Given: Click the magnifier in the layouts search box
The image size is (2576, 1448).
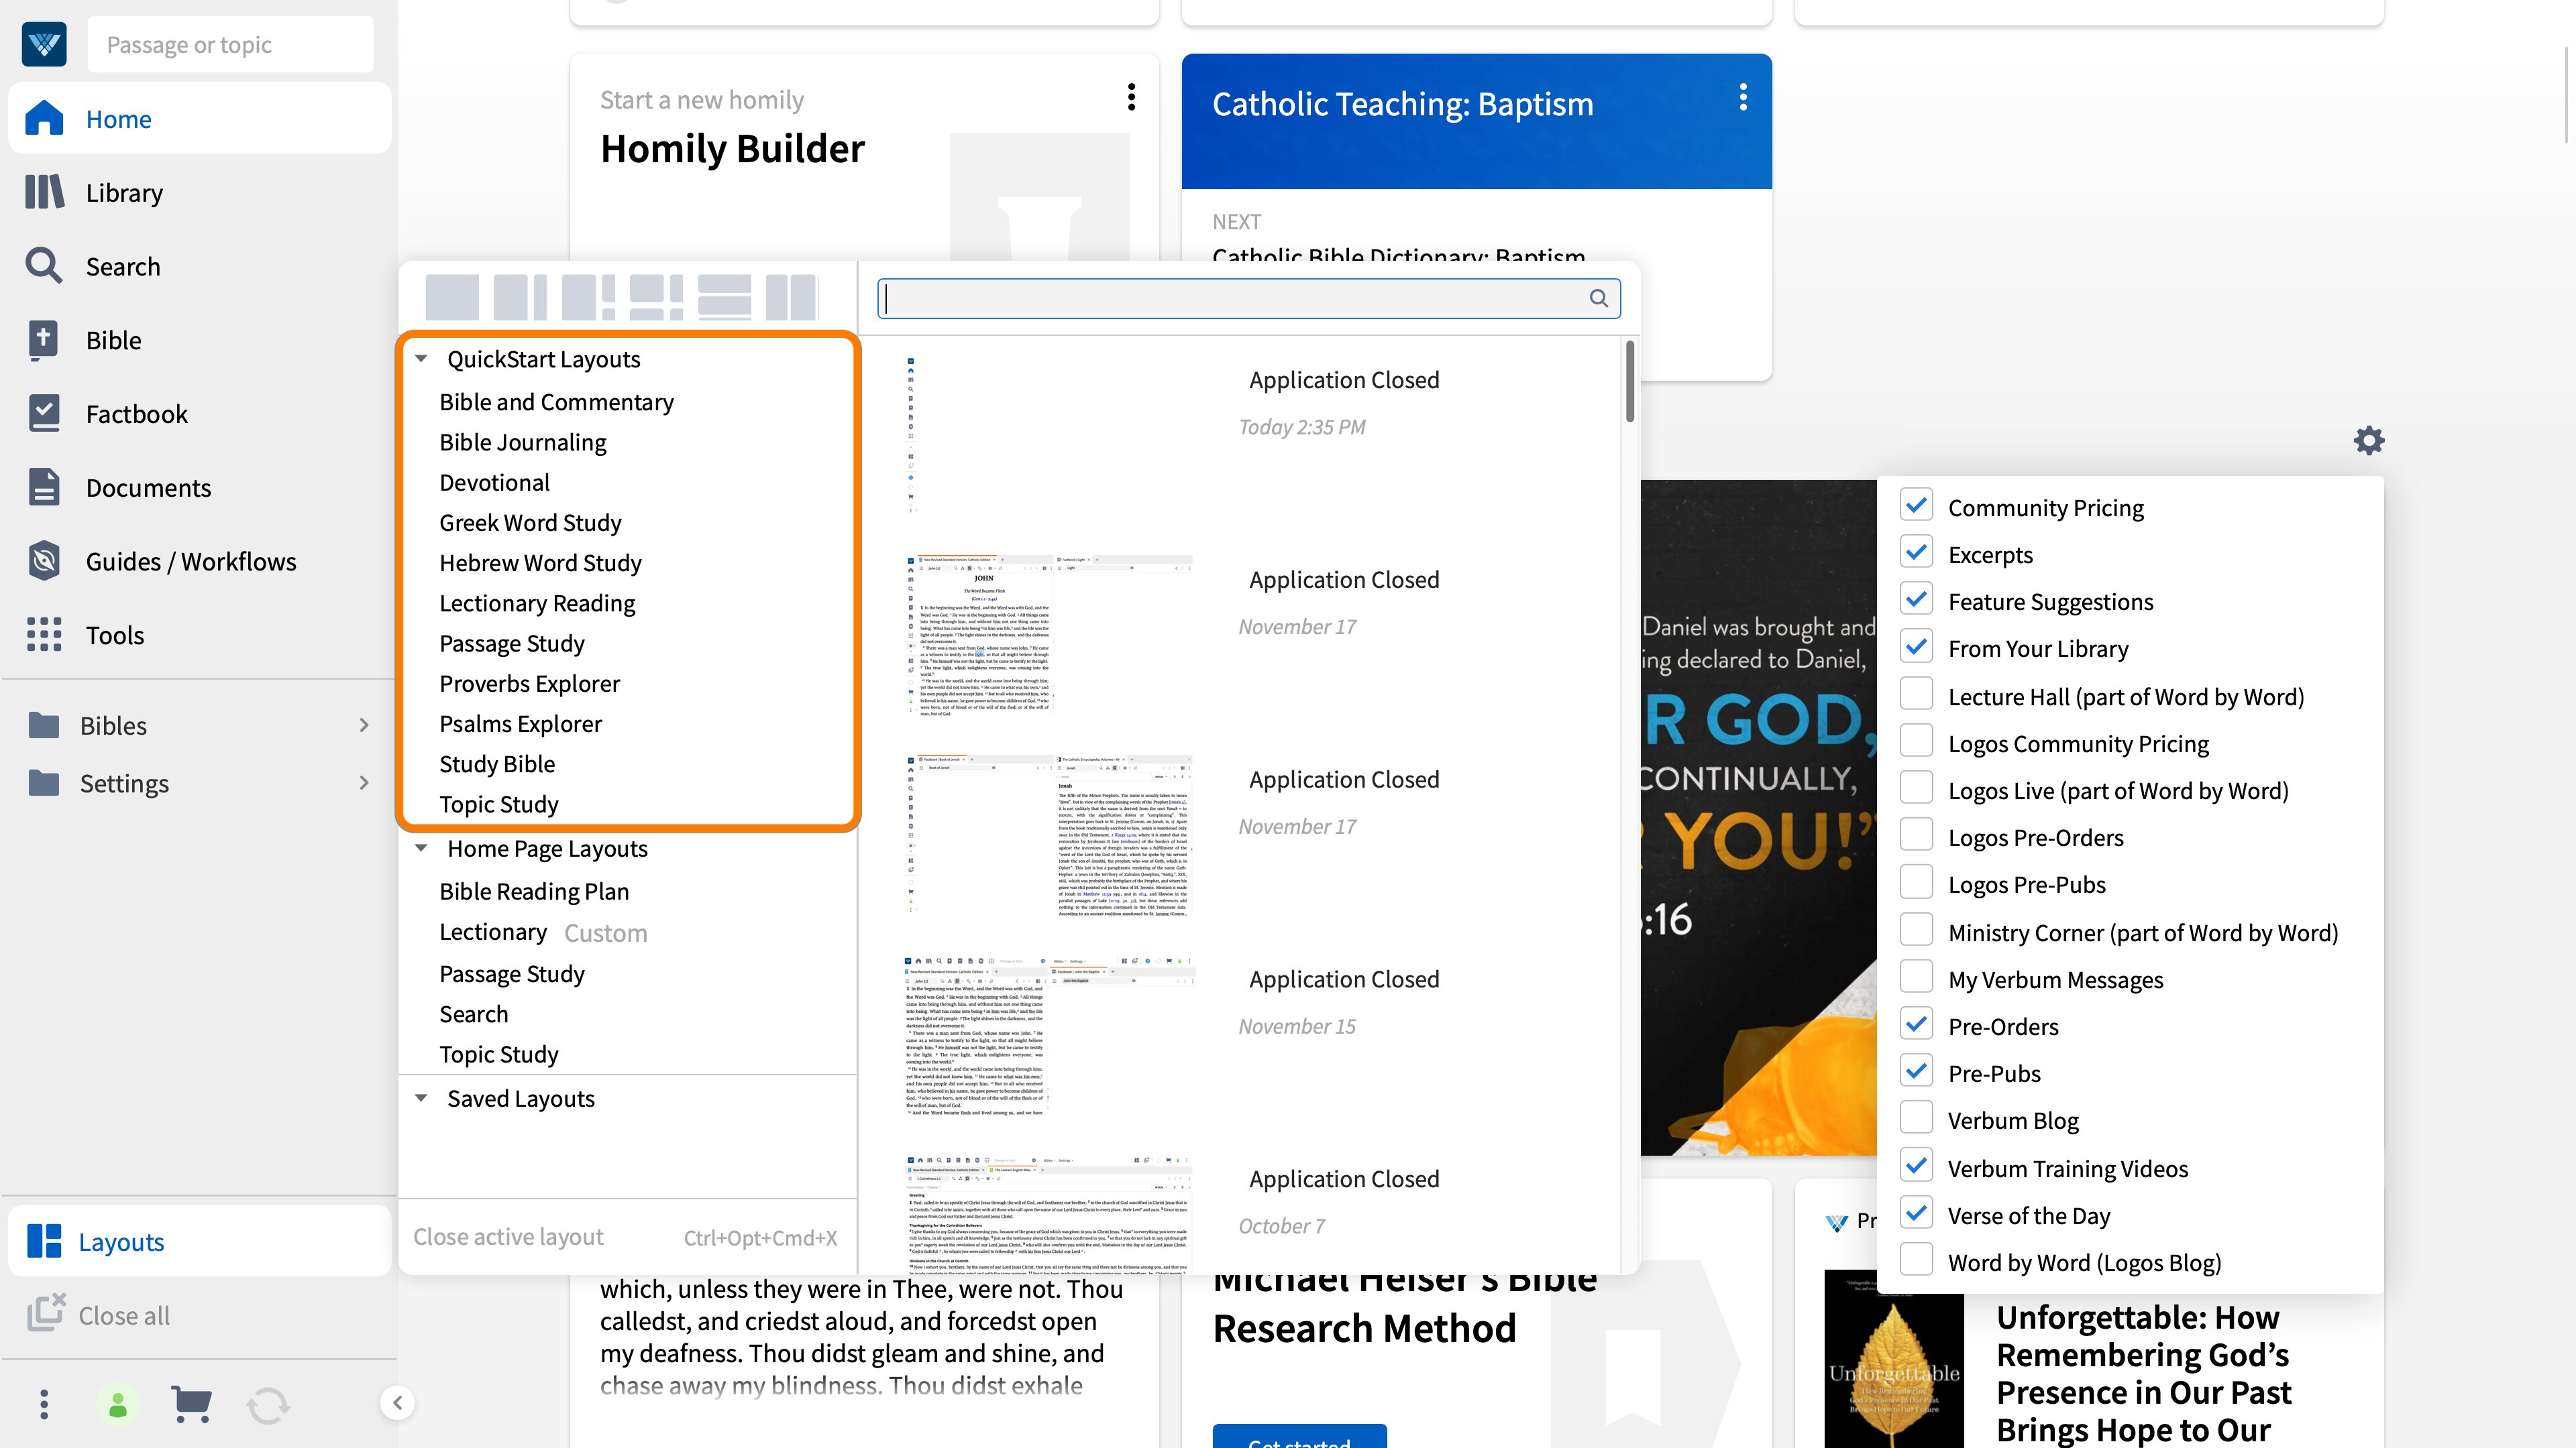Looking at the screenshot, I should click(1598, 298).
